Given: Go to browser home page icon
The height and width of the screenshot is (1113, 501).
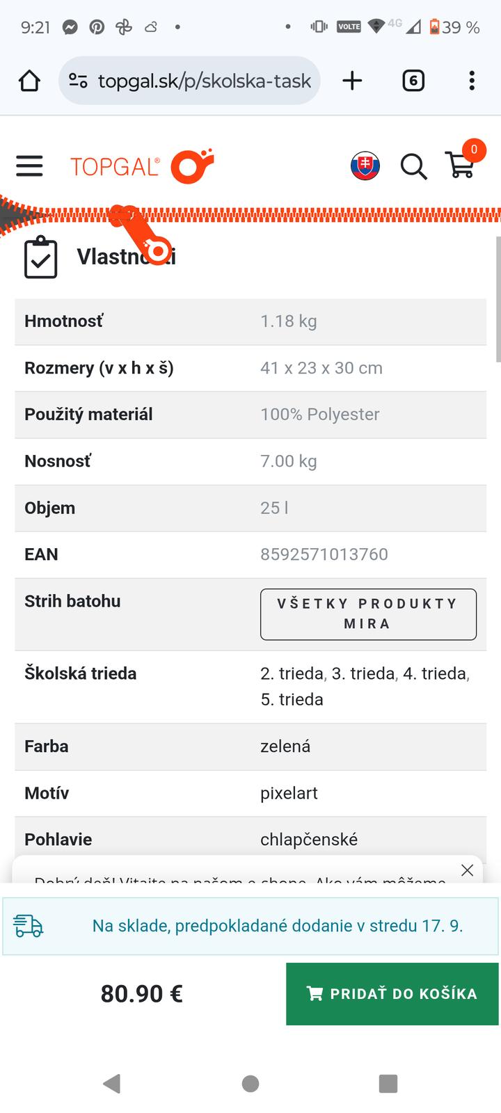Looking at the screenshot, I should pyautogui.click(x=29, y=81).
